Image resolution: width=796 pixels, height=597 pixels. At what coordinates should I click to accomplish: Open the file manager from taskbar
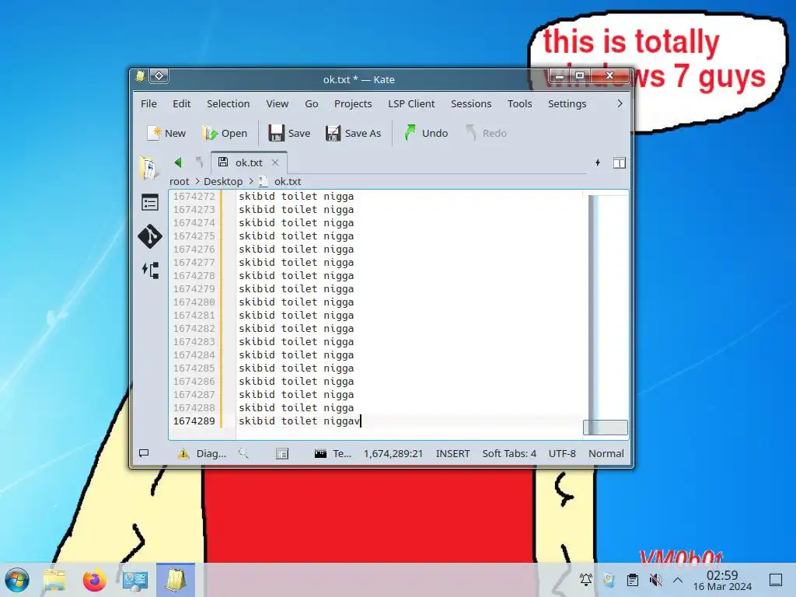click(54, 580)
